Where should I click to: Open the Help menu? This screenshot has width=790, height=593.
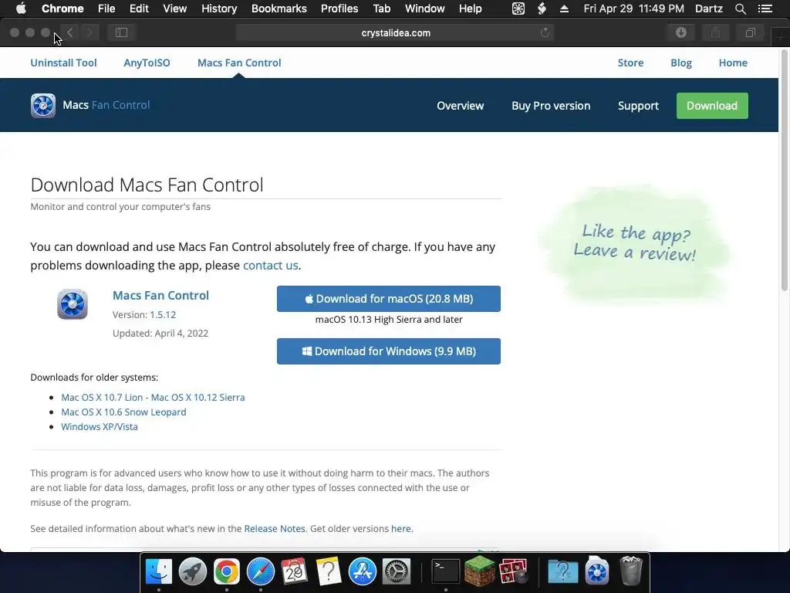(470, 8)
